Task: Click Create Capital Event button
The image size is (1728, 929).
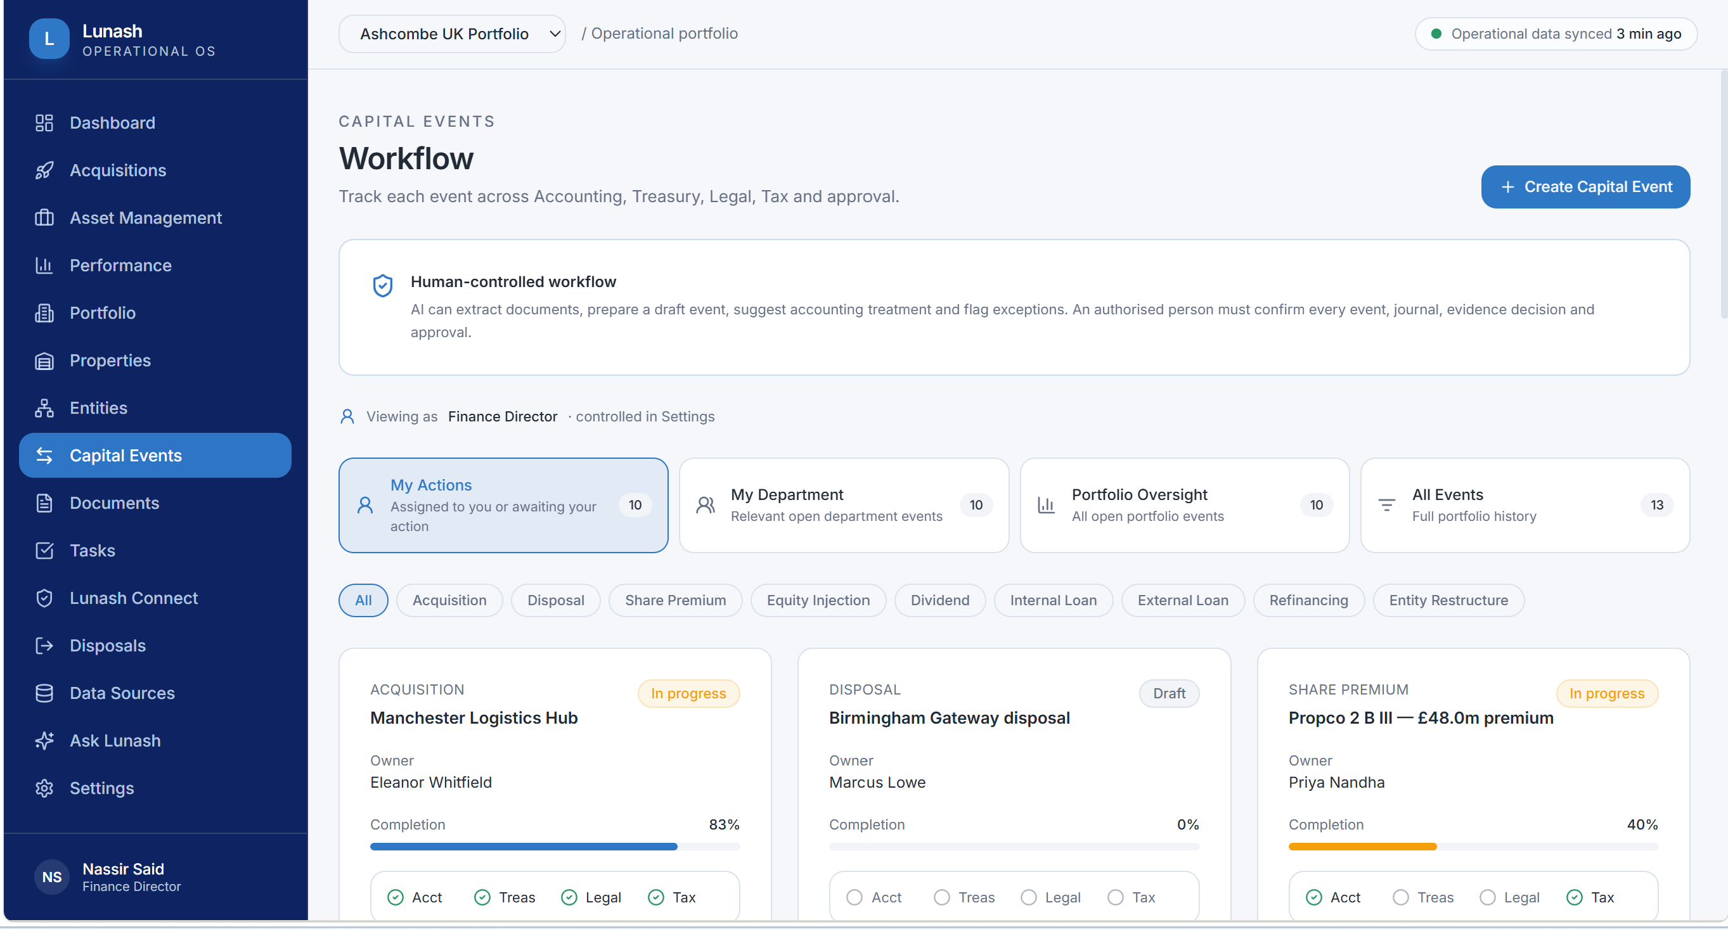Action: (1585, 186)
